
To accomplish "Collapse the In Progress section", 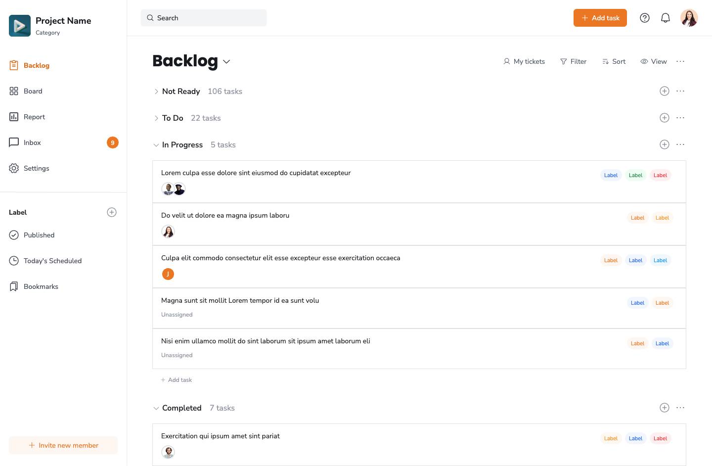I will click(x=156, y=145).
